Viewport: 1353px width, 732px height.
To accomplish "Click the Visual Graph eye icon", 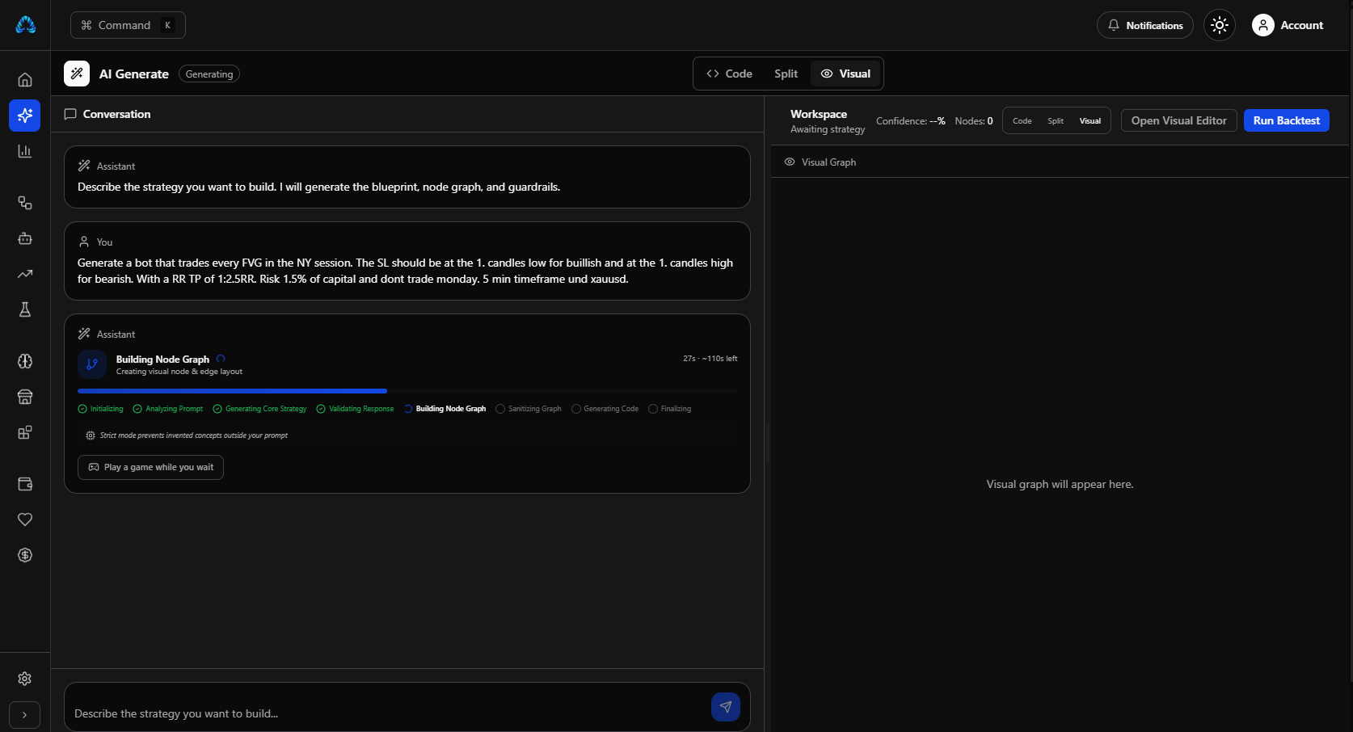I will click(x=790, y=162).
